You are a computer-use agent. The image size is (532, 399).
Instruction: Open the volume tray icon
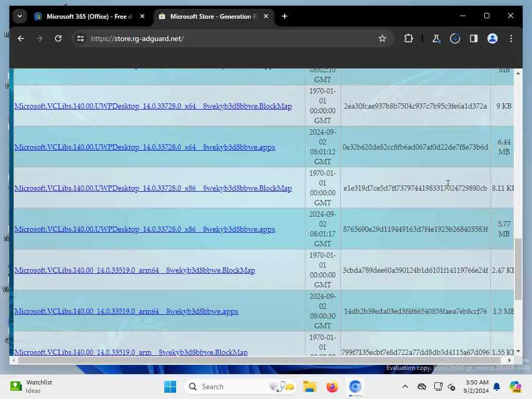pyautogui.click(x=451, y=387)
